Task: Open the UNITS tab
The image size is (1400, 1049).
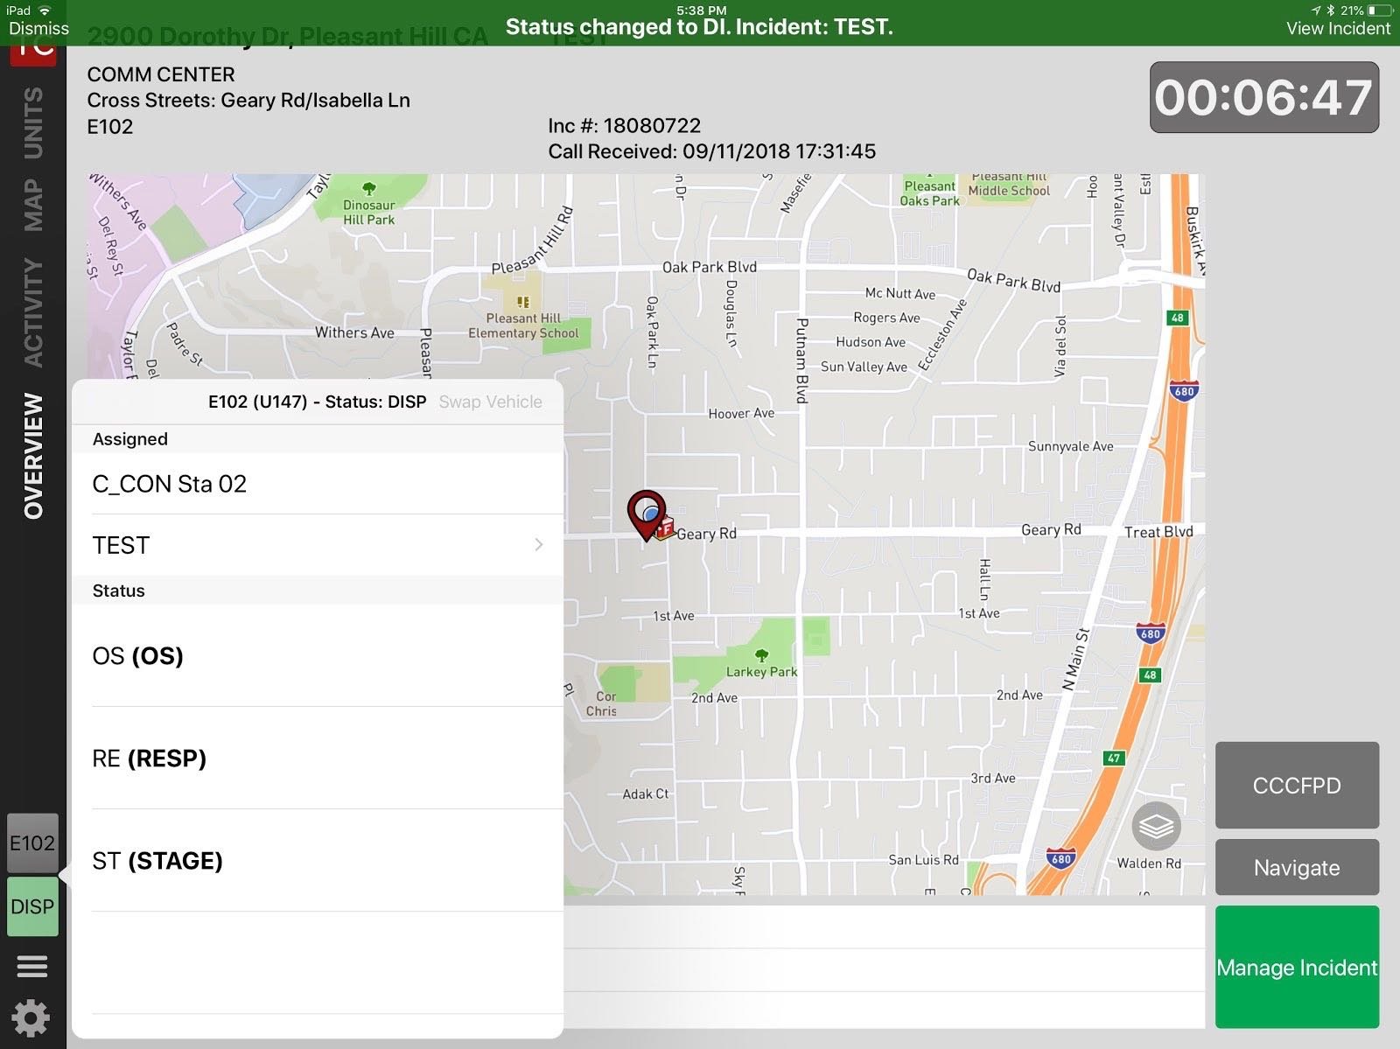Action: click(33, 122)
